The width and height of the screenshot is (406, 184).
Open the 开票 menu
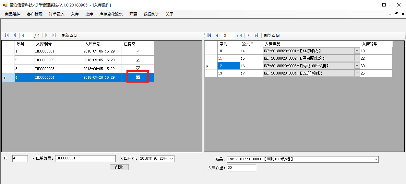click(133, 14)
